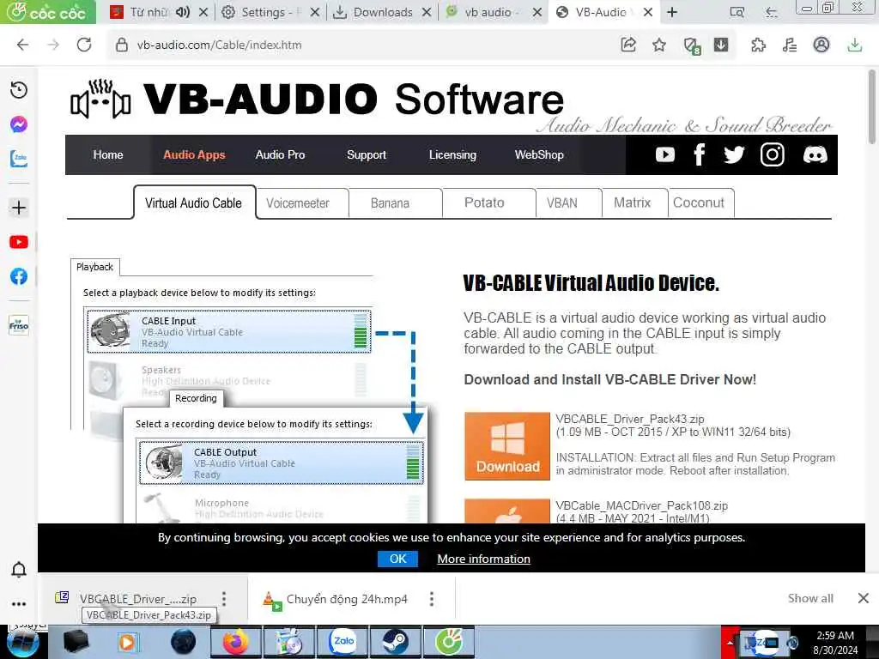Open the user profile icon
The image size is (879, 659).
point(821,45)
